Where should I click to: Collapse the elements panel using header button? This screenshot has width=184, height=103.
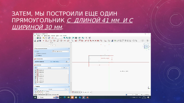(x=69, y=86)
